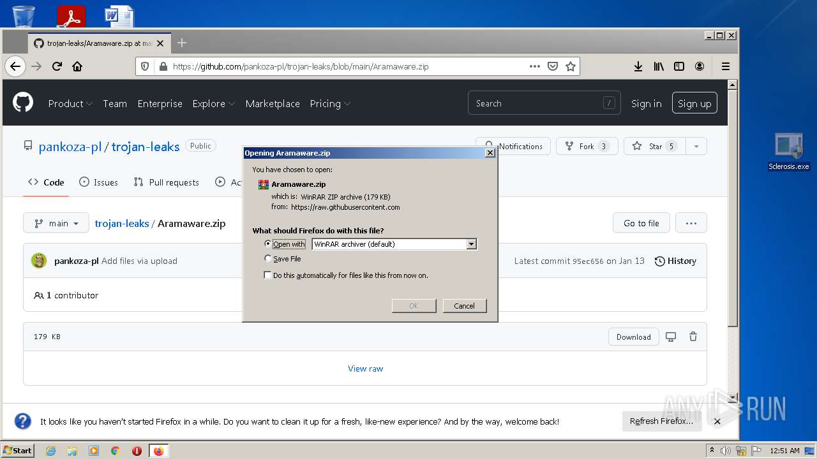Open Marketplace in GitHub header
Viewport: 817px width, 459px height.
[x=273, y=103]
